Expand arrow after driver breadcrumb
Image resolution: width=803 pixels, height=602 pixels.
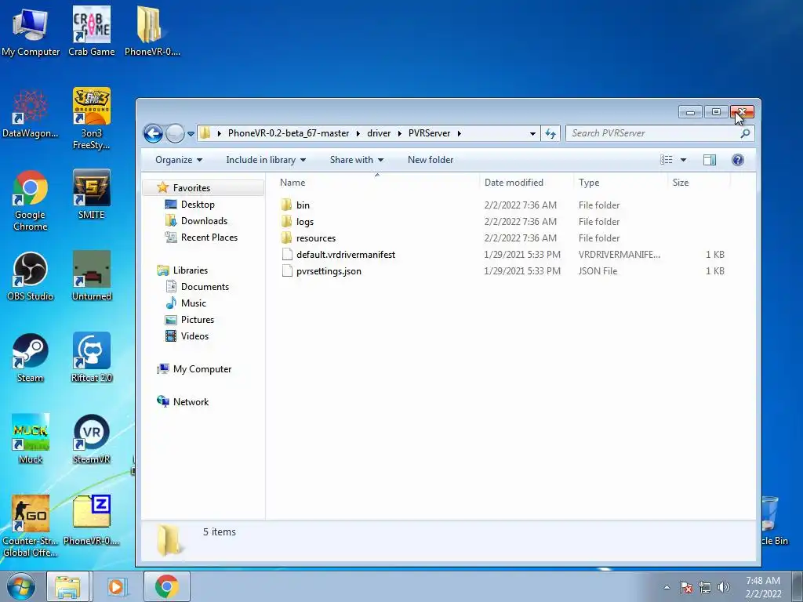(399, 133)
